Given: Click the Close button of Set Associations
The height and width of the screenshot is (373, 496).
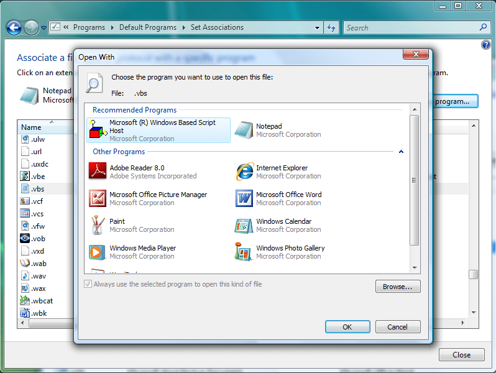Looking at the screenshot, I should click(x=461, y=355).
